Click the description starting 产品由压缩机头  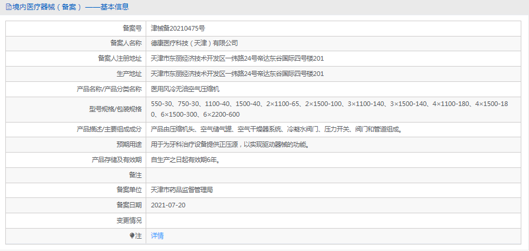tap(277, 130)
